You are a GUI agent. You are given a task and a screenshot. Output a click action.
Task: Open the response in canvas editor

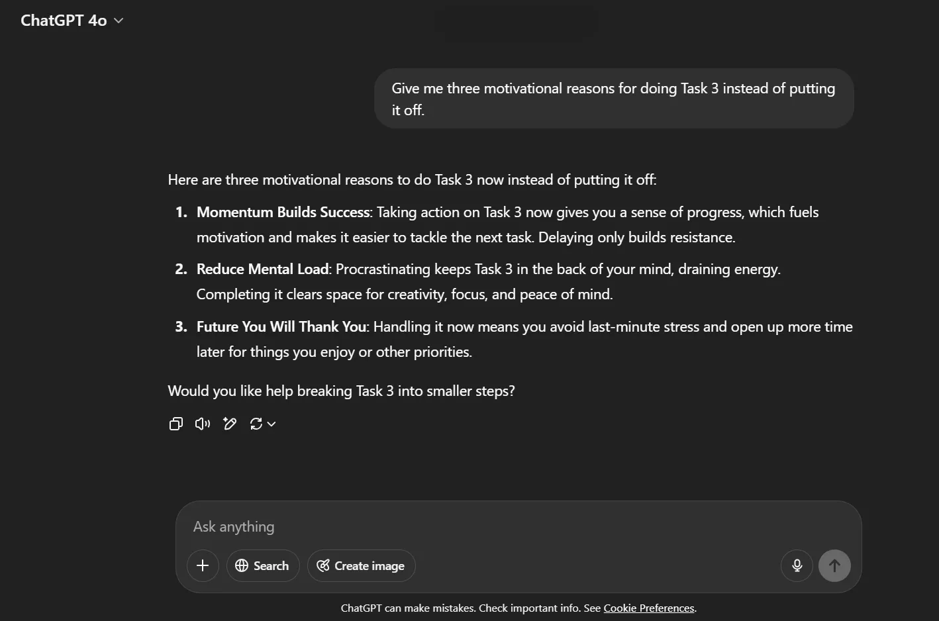click(230, 424)
